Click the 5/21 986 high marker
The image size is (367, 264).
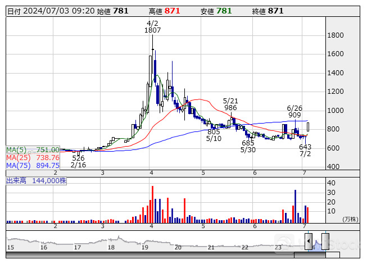tap(230, 104)
